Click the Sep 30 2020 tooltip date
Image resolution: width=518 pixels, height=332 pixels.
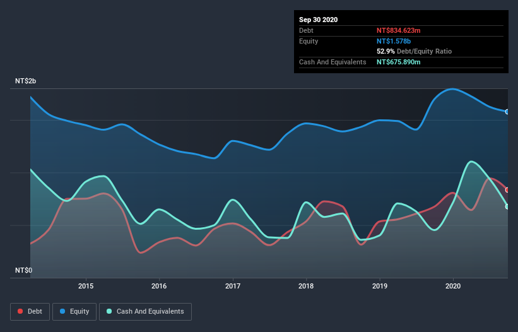click(319, 20)
